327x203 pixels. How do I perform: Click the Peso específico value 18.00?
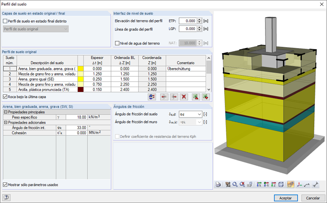click(76, 117)
